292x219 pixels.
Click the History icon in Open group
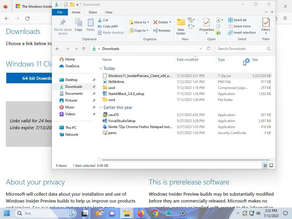coord(218,33)
